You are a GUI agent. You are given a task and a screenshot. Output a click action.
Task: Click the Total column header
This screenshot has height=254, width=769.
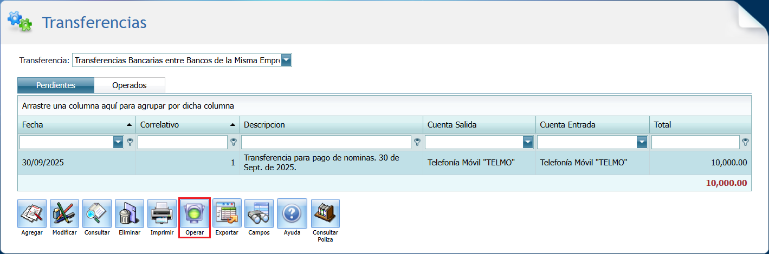coord(700,125)
